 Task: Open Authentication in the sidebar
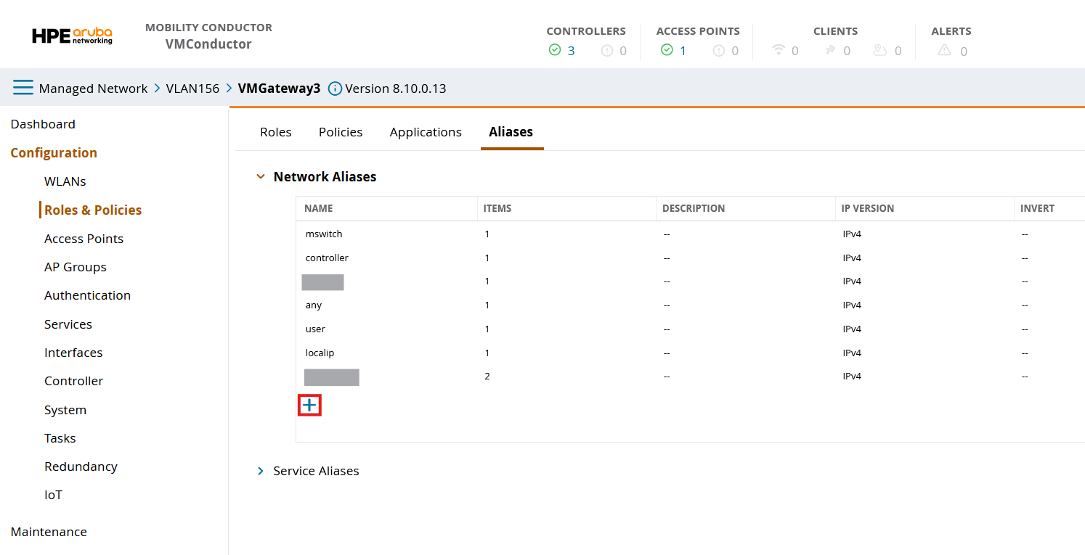click(x=87, y=295)
